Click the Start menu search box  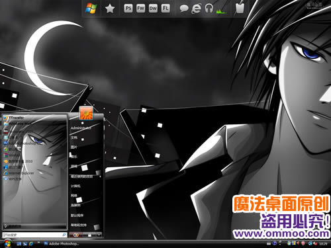click(x=34, y=235)
